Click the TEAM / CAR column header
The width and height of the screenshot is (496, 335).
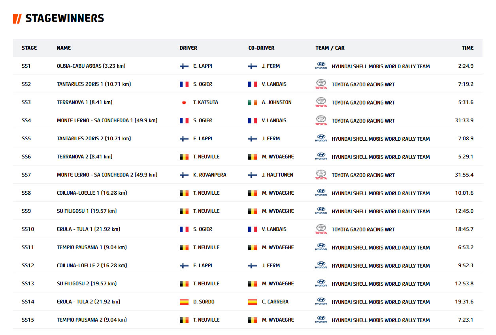click(330, 48)
